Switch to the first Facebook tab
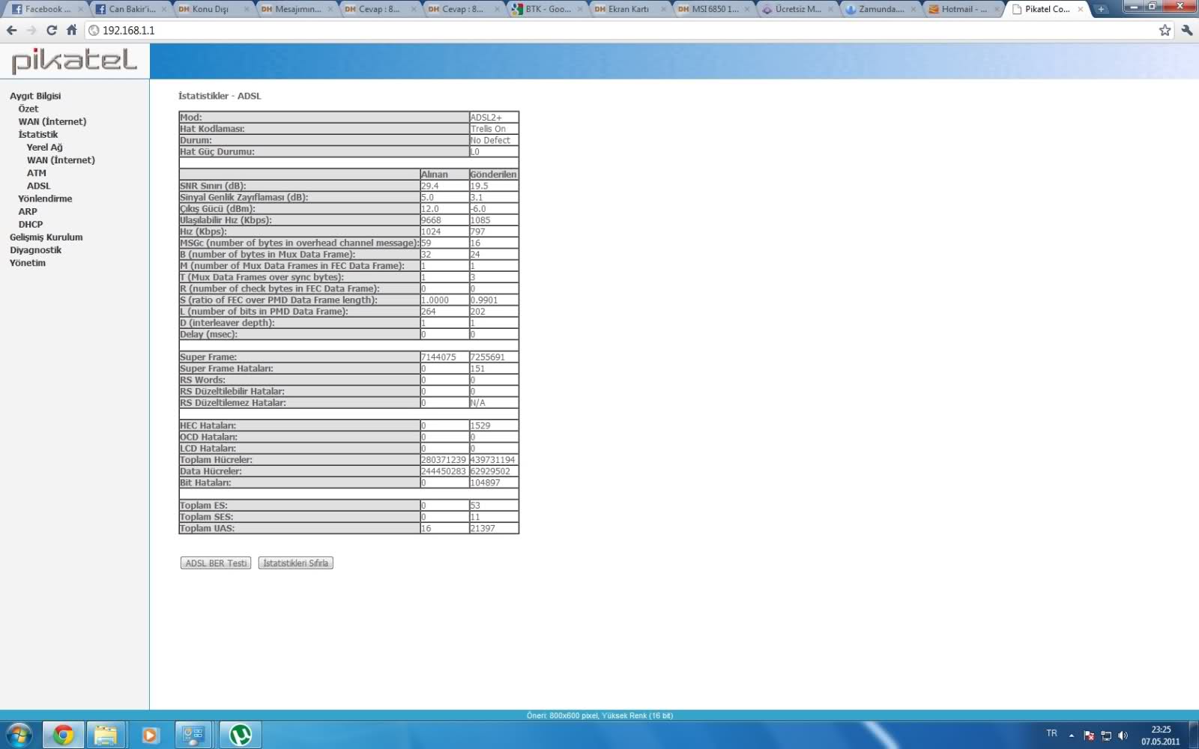The height and width of the screenshot is (749, 1199). (x=45, y=10)
